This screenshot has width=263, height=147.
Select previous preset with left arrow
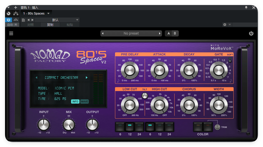click(x=103, y=33)
